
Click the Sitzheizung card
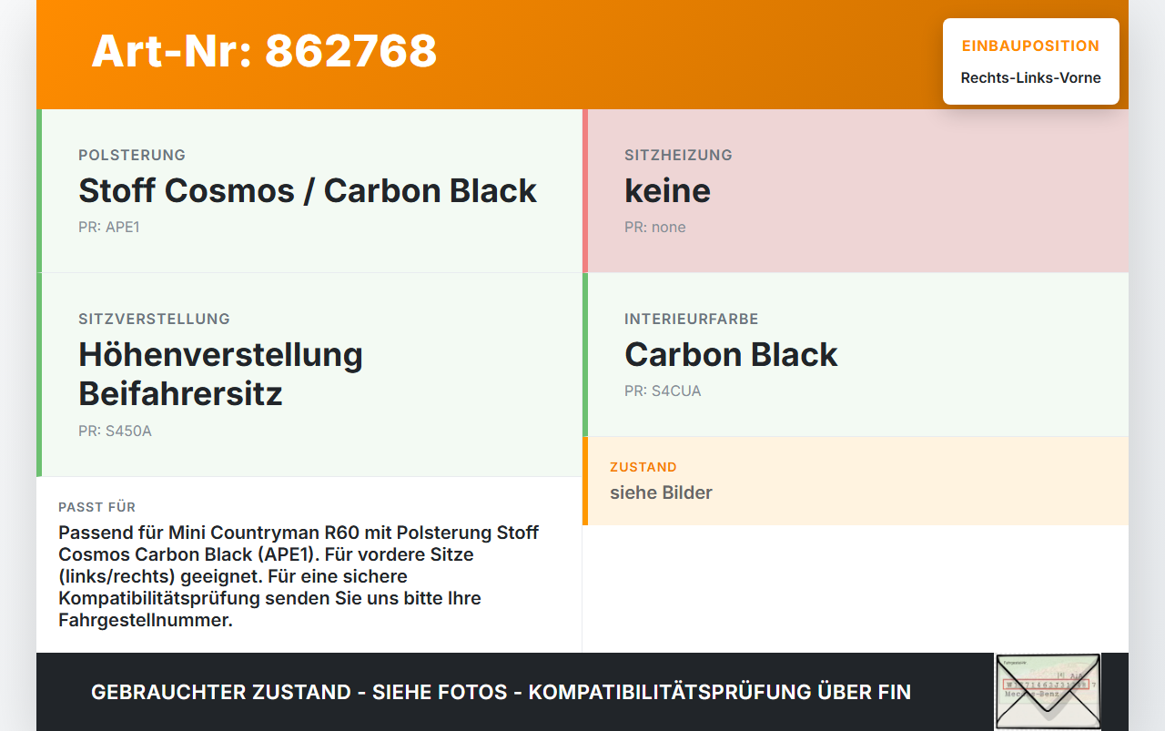point(856,191)
